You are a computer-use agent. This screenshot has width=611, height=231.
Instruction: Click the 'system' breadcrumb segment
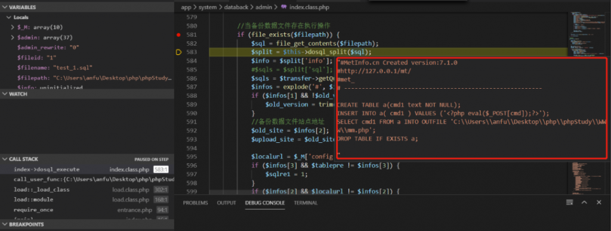point(207,7)
